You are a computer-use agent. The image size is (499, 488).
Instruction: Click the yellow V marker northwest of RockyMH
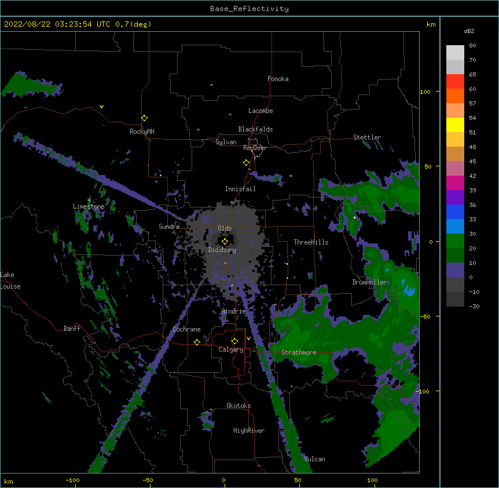click(x=101, y=107)
